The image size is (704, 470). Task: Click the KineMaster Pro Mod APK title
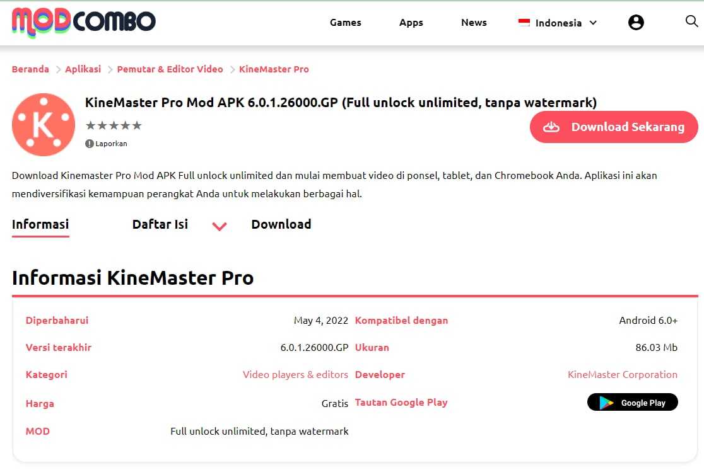(341, 103)
